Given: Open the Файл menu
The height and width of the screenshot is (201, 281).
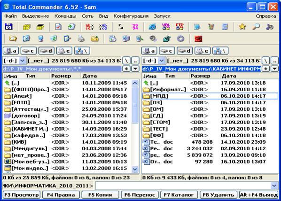Looking at the screenshot, I should [x=11, y=16].
